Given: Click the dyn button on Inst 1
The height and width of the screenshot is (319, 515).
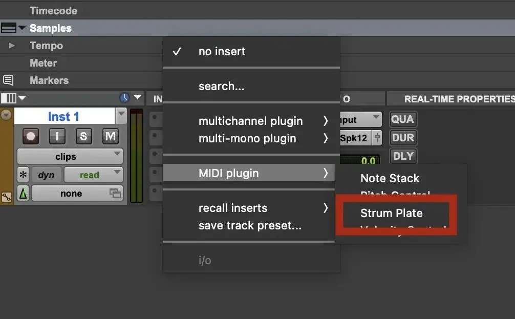Looking at the screenshot, I should 46,175.
